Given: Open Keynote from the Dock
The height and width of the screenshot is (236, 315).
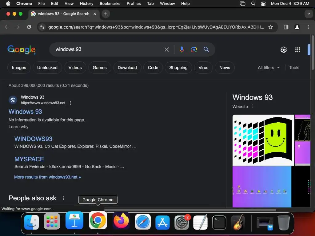Looking at the screenshot, I should pos(74,220).
